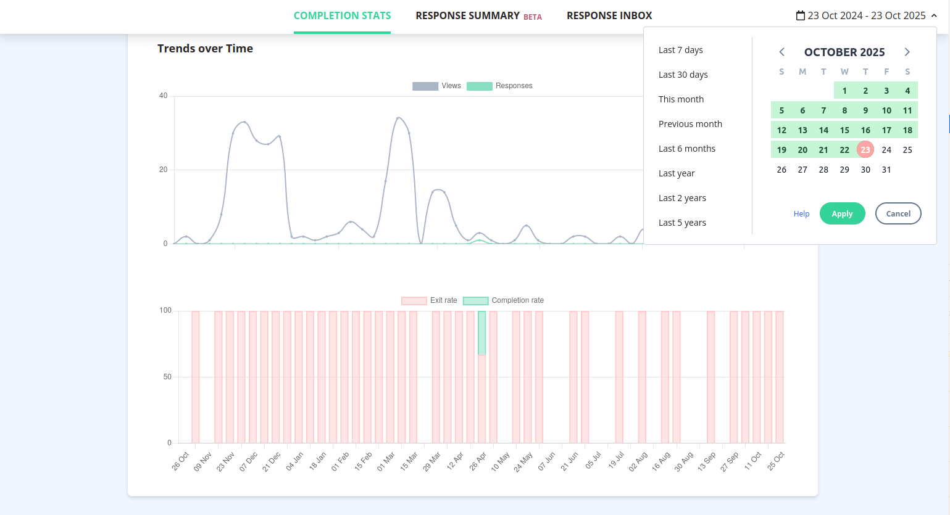This screenshot has height=515, width=950.
Task: Pick the This month option
Action: 681,99
